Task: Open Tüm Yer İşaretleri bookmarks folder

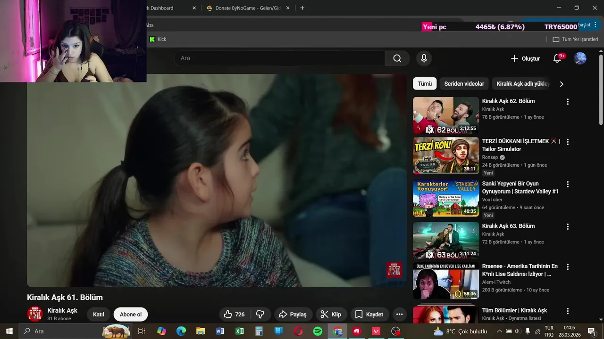Action: click(x=575, y=39)
